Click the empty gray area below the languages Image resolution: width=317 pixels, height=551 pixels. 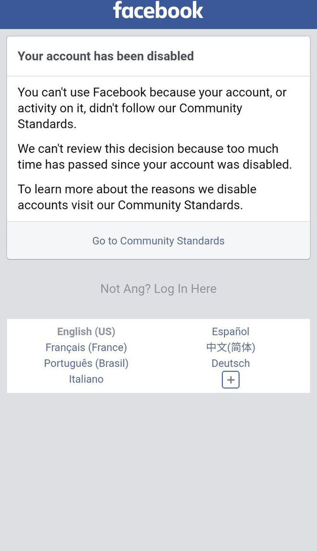click(158, 471)
